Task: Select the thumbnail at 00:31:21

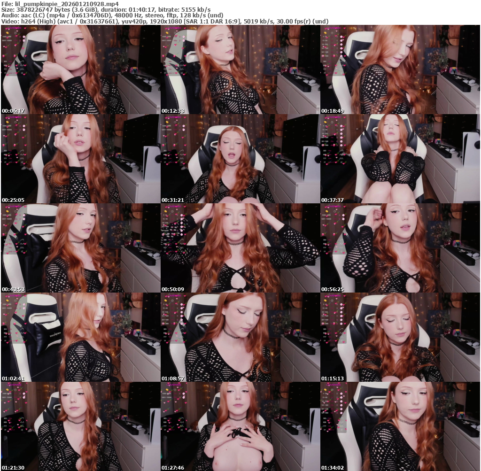Action: click(240, 159)
